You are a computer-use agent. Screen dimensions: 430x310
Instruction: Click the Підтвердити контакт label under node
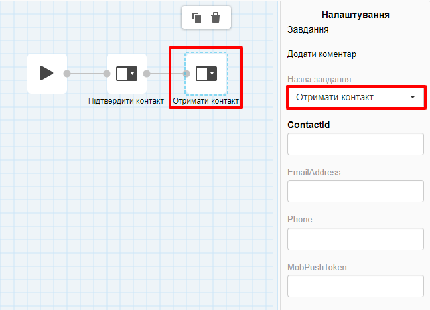126,102
